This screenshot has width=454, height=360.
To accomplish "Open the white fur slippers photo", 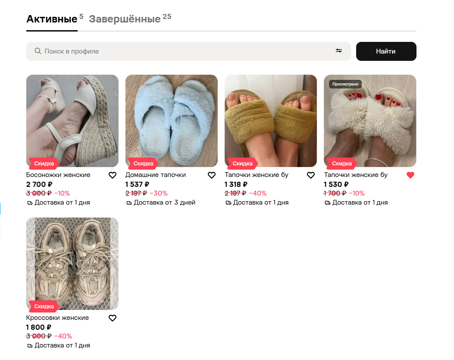I will pos(370,120).
